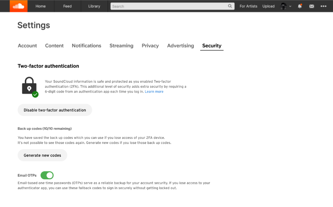Open the Privacy settings tab
Image resolution: width=333 pixels, height=207 pixels.
[x=150, y=46]
